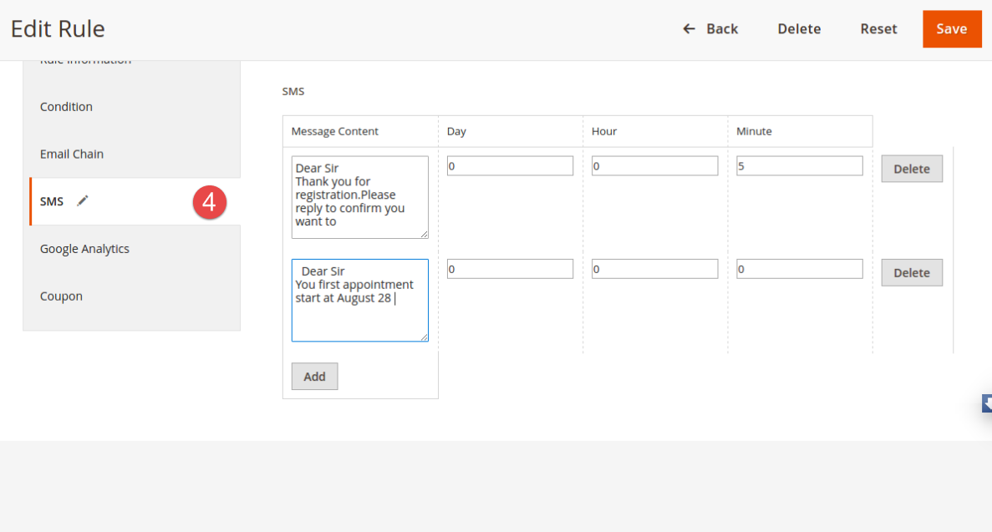
Task: Open the Condition tab
Action: (66, 107)
